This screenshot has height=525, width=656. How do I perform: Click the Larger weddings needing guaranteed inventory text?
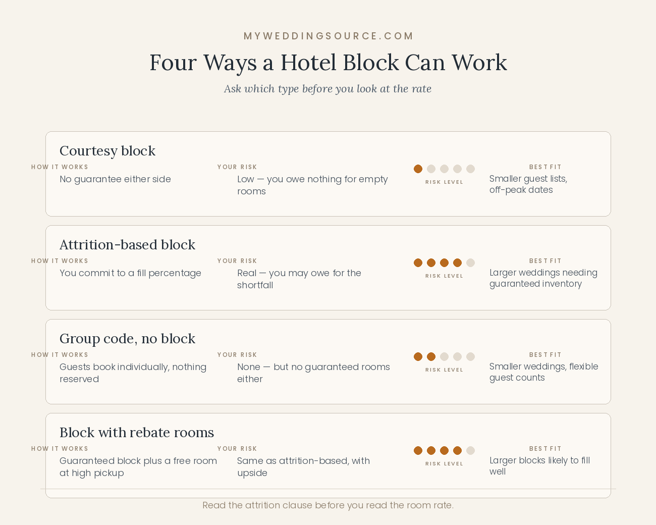coord(543,278)
